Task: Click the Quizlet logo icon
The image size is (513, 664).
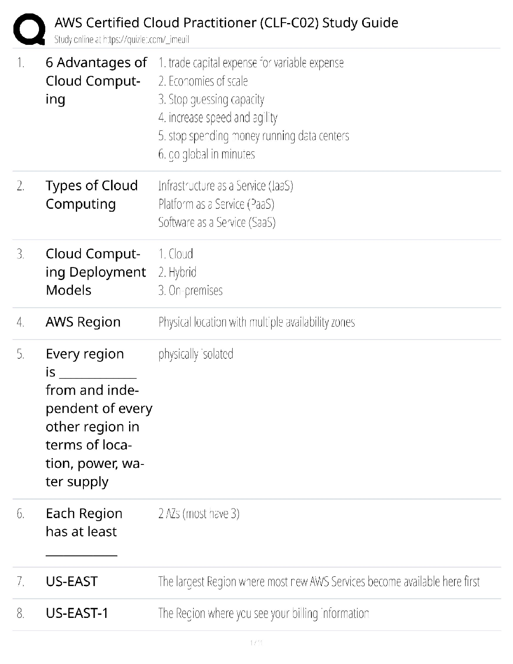Action: [x=29, y=29]
